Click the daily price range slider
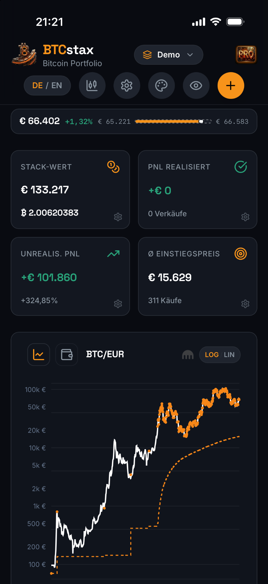 coord(173,121)
